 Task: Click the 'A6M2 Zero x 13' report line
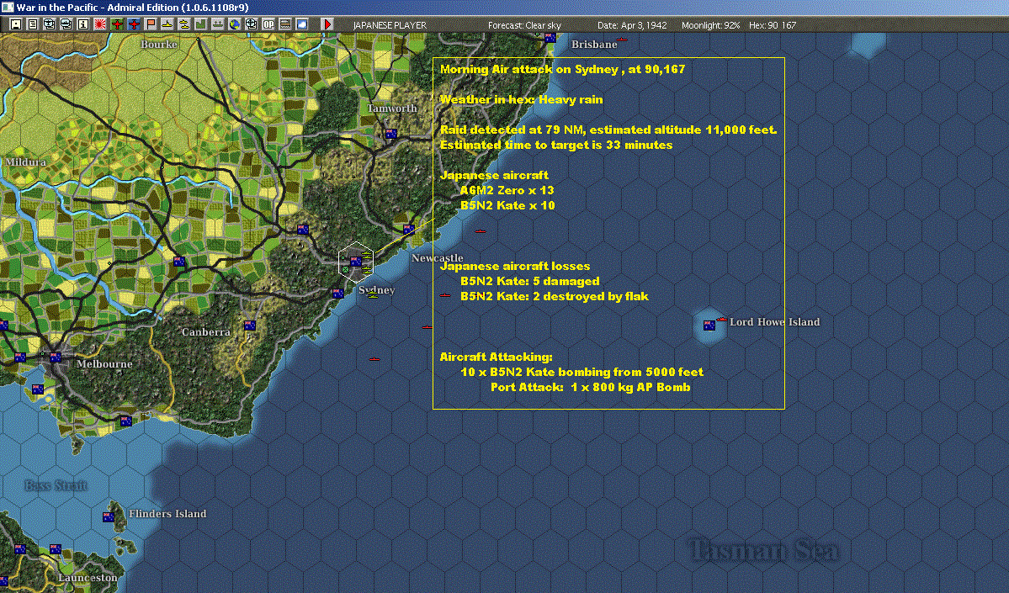click(507, 190)
